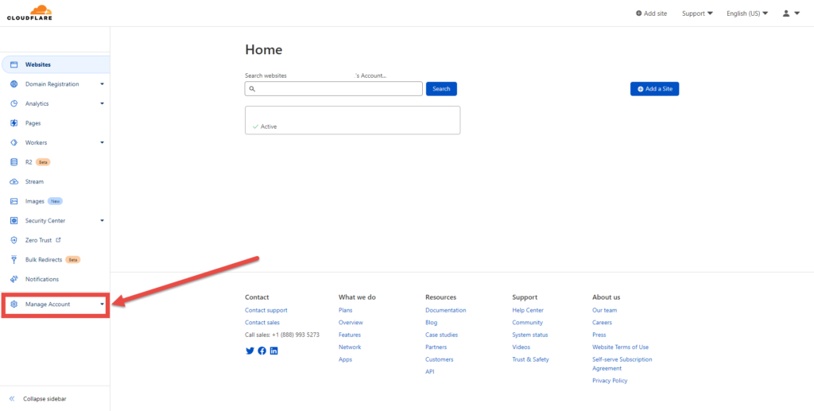Expand the Manage Account submenu arrow
This screenshot has height=411, width=814.
(x=103, y=304)
